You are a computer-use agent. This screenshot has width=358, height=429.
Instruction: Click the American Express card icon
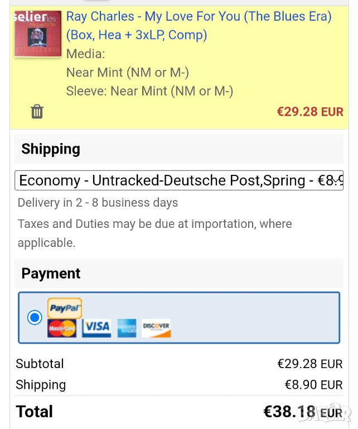(x=127, y=328)
